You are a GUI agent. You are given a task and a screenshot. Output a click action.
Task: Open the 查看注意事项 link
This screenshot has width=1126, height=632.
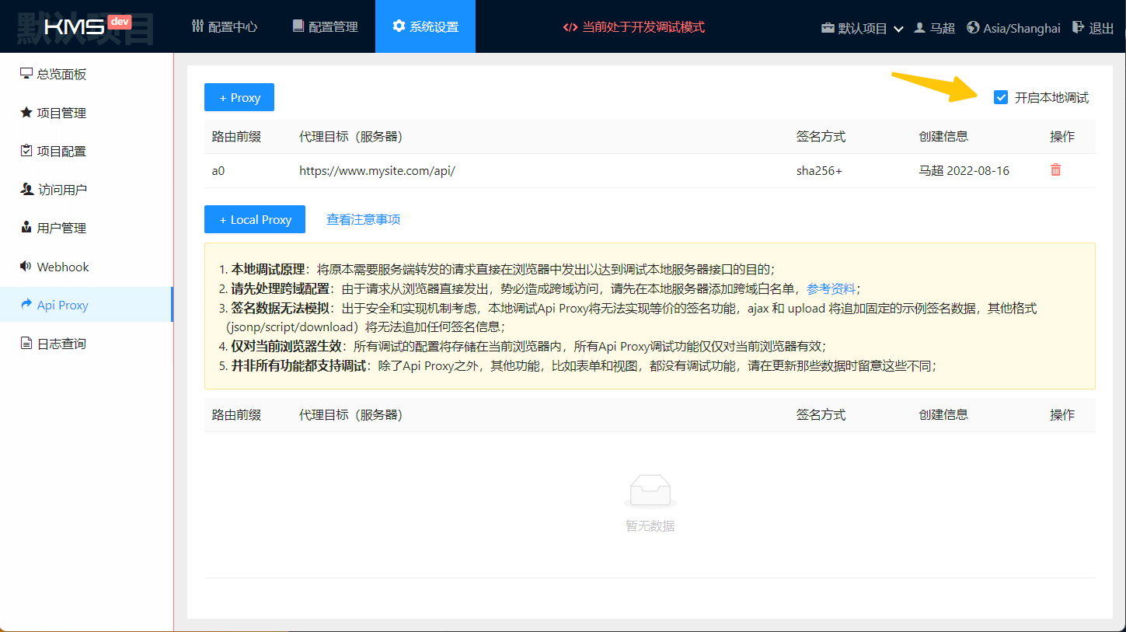(363, 220)
